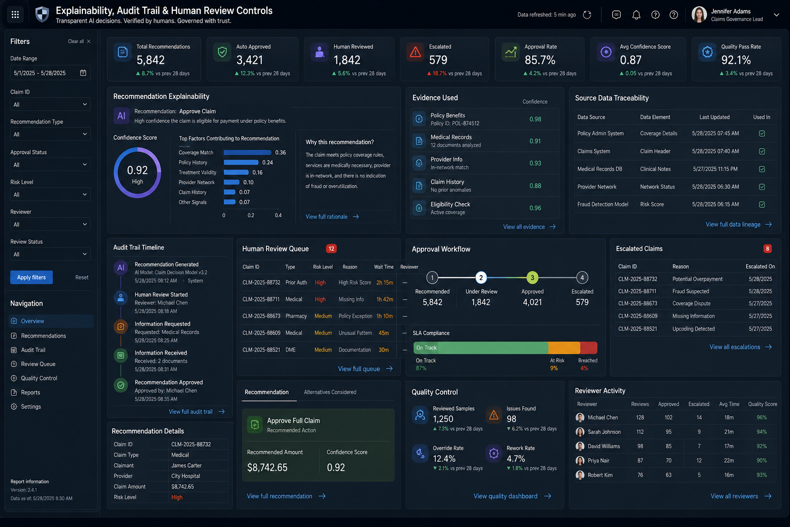The image size is (790, 527).
Task: Click the Recommendation Approved checkmark timeline icon
Action: tap(121, 385)
